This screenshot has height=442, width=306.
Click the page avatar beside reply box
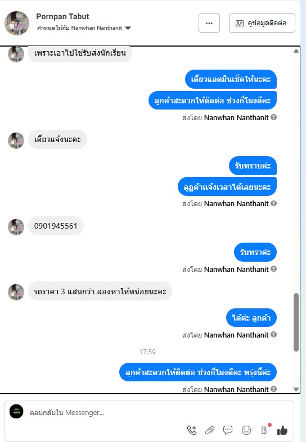16,411
